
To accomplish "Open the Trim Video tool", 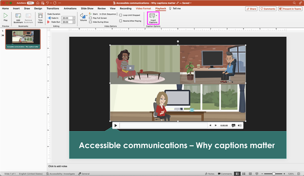I will click(x=40, y=16).
